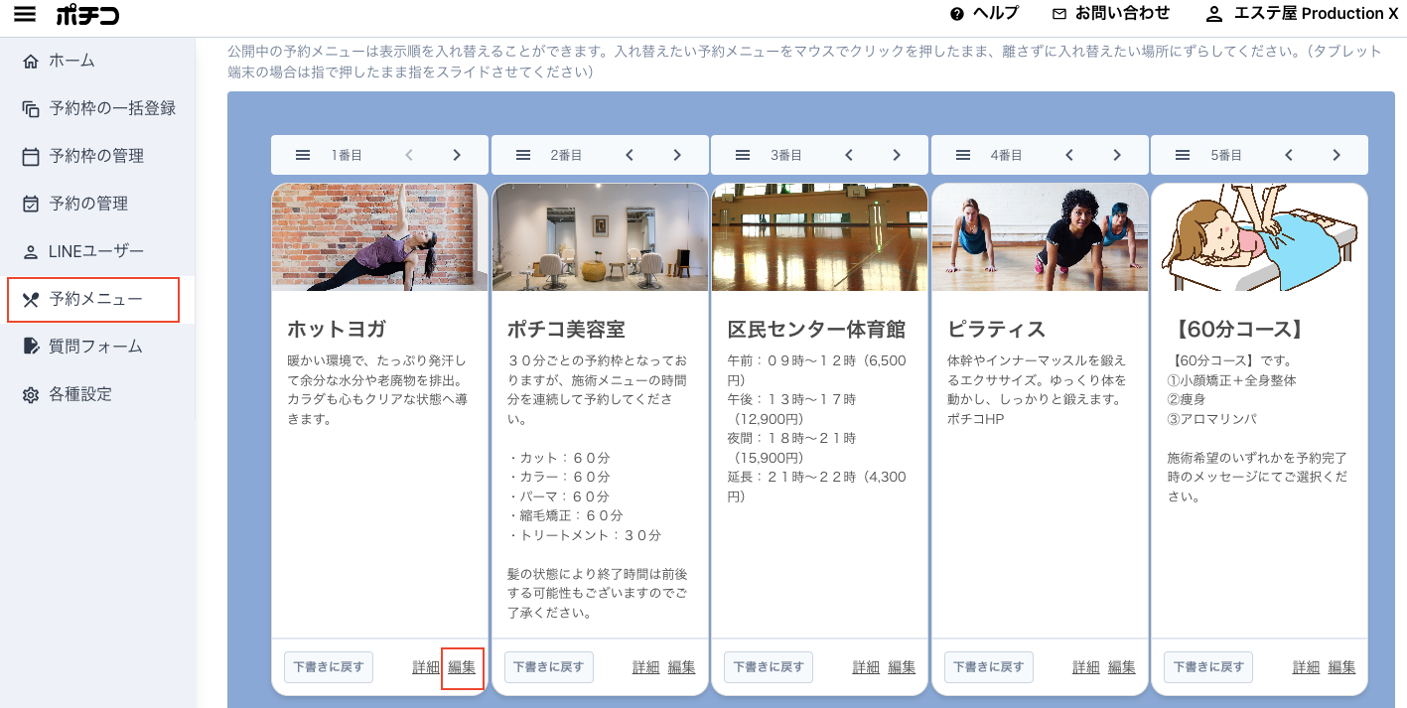The height and width of the screenshot is (708, 1407).
Task: Click the 質問フォーム edit document icon
Action: pyautogui.click(x=31, y=347)
